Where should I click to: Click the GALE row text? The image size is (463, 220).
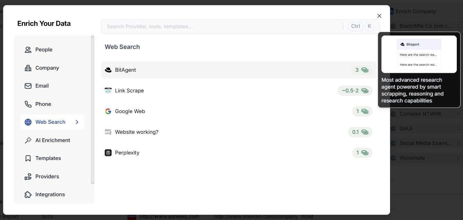click(406, 128)
